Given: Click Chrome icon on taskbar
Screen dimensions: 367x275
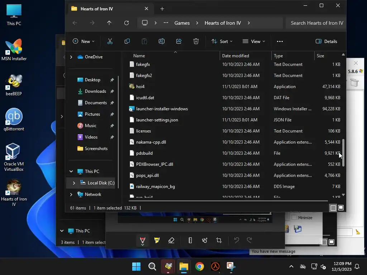Looking at the screenshot, I should tap(199, 266).
